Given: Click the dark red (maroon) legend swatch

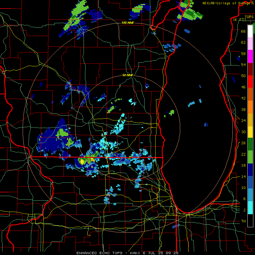Looking at the screenshot, I should 250,69.
